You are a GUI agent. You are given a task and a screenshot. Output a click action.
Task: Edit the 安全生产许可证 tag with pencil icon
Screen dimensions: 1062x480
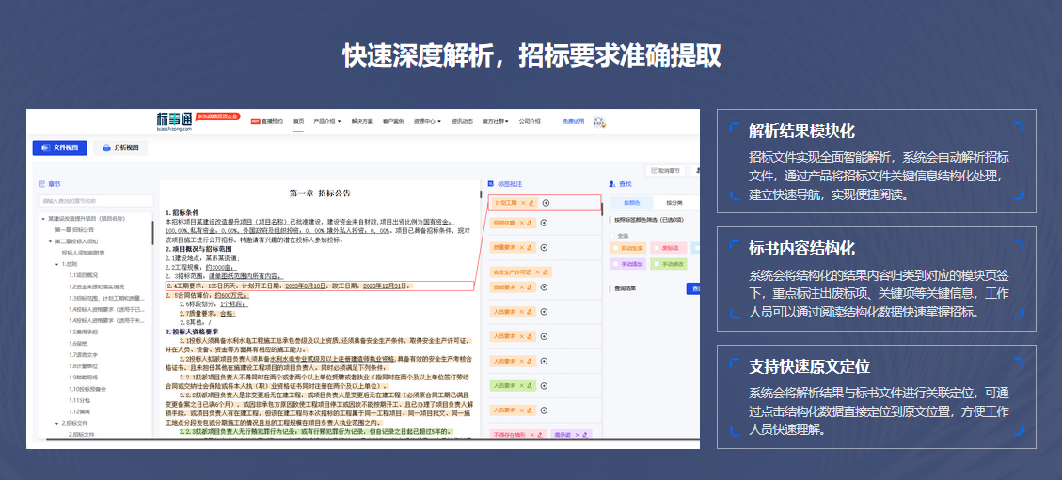click(x=545, y=271)
